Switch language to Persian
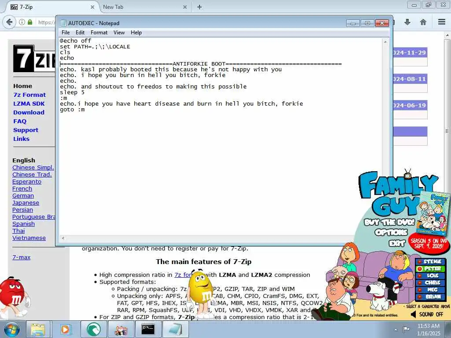 click(22, 209)
